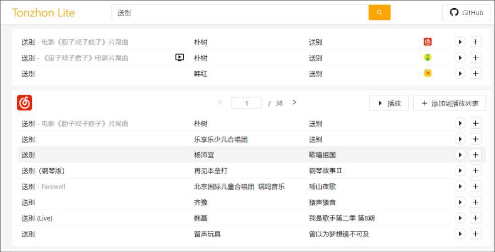Click the large NetEase Cloud Music logo
The height and width of the screenshot is (252, 495).
(25, 103)
